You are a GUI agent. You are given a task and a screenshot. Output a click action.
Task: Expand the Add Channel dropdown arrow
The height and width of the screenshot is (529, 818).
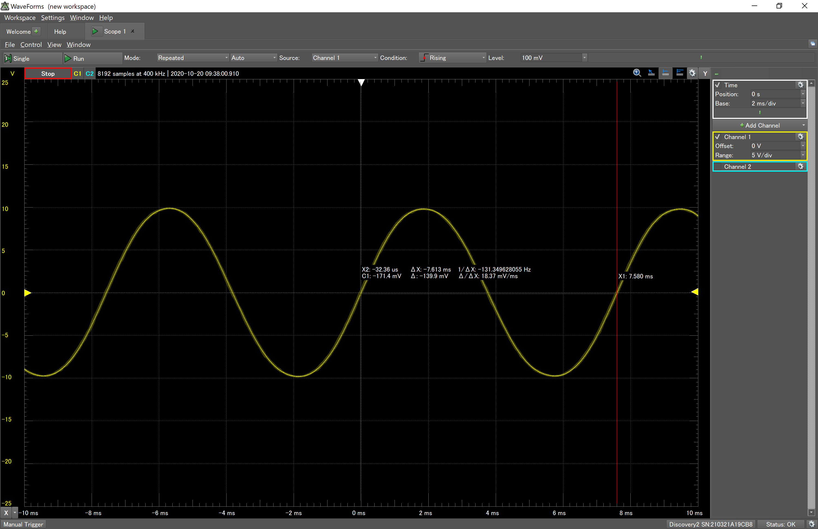tap(803, 125)
